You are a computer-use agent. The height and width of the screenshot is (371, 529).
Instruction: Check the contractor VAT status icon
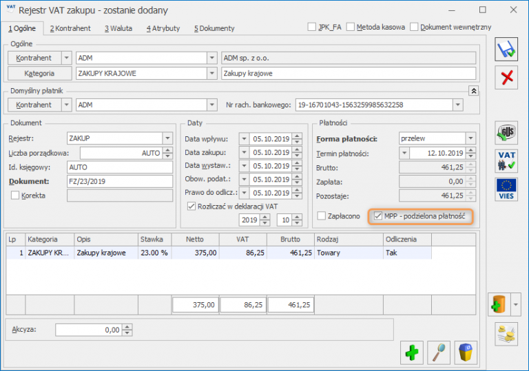(507, 161)
